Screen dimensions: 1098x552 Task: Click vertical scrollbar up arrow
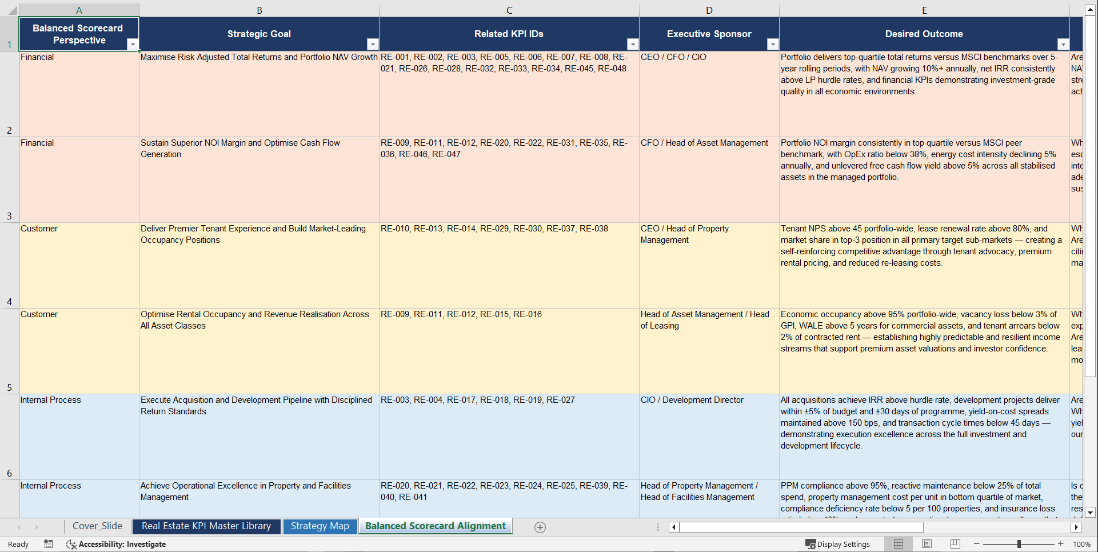pos(1091,10)
